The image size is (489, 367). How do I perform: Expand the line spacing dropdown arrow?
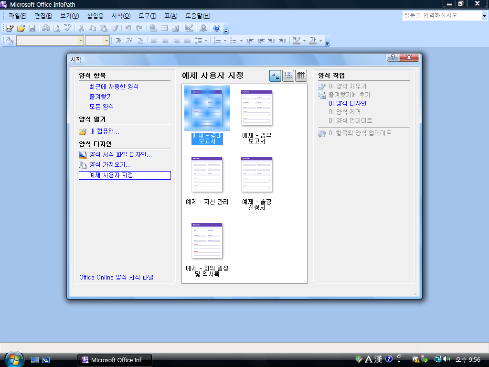tap(206, 41)
